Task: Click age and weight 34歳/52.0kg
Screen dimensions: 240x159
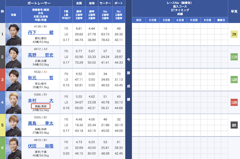Action: click(x=40, y=64)
